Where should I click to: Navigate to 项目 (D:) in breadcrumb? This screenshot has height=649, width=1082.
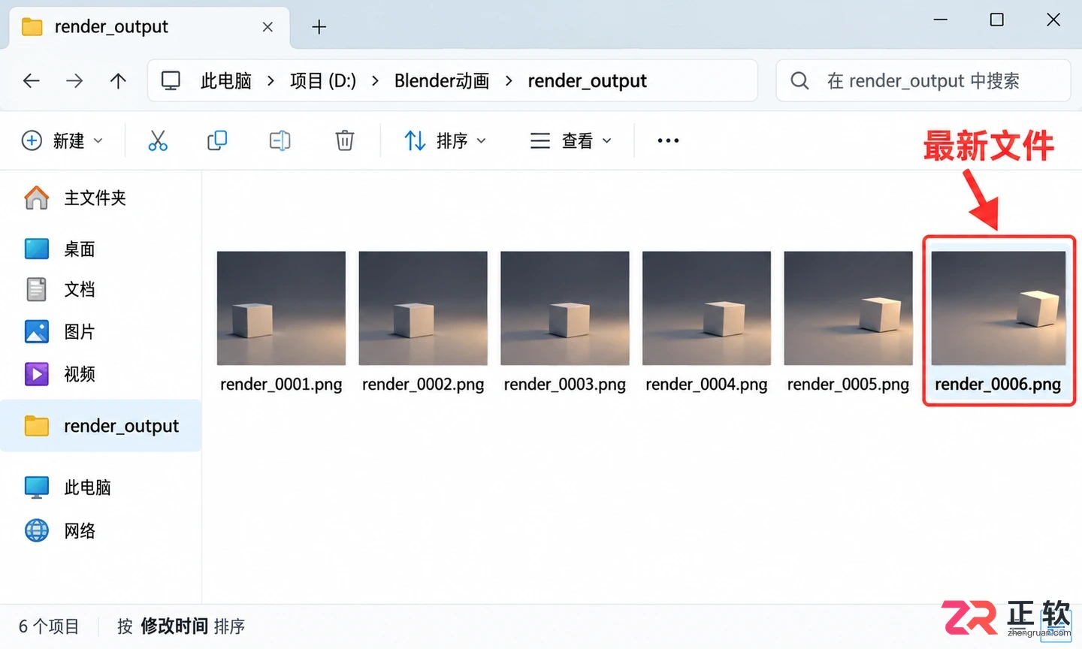[x=323, y=80]
